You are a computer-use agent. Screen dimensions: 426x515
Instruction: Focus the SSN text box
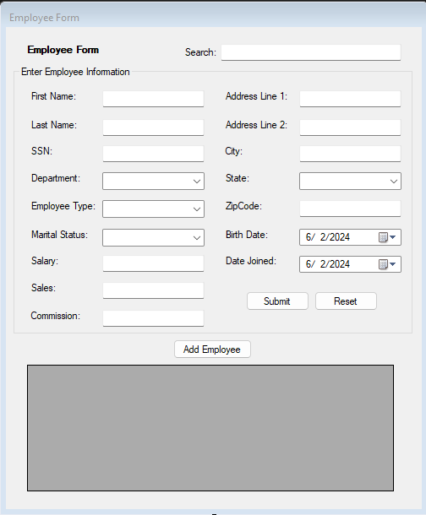click(x=153, y=154)
